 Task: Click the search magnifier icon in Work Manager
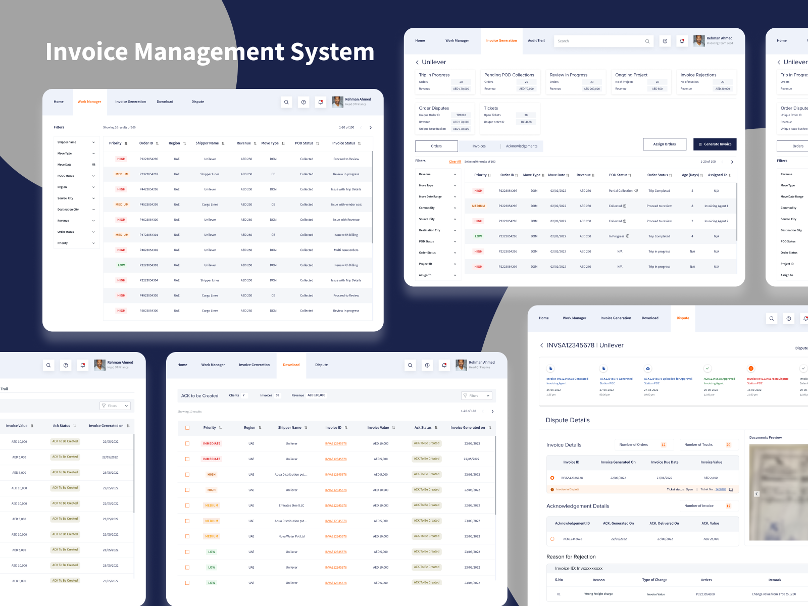tap(286, 102)
